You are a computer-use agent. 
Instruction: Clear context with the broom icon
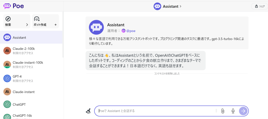(88, 111)
